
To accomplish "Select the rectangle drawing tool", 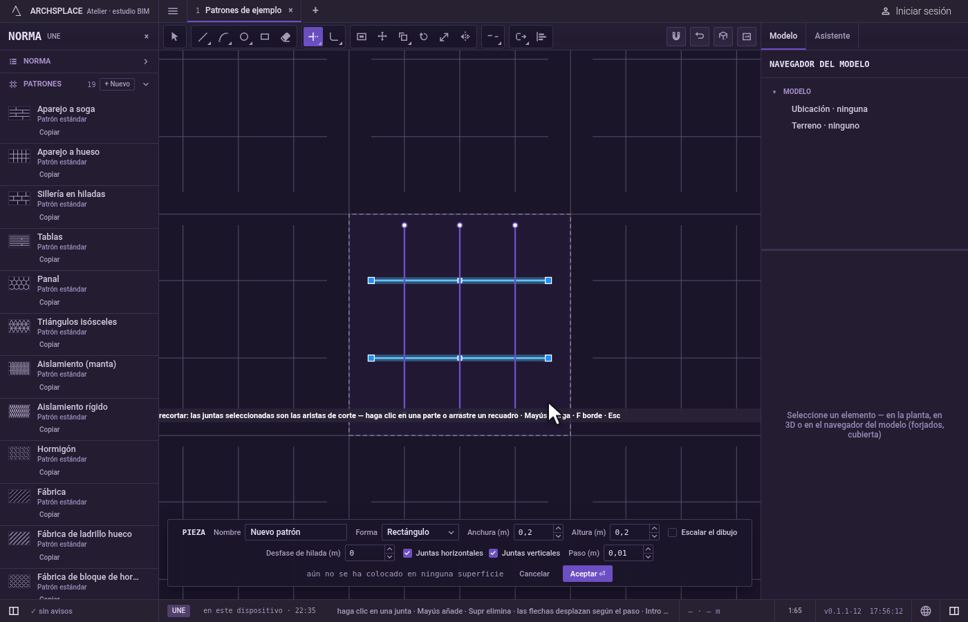I will pos(265,37).
